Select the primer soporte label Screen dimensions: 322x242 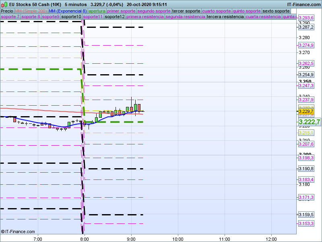(x=121, y=11)
